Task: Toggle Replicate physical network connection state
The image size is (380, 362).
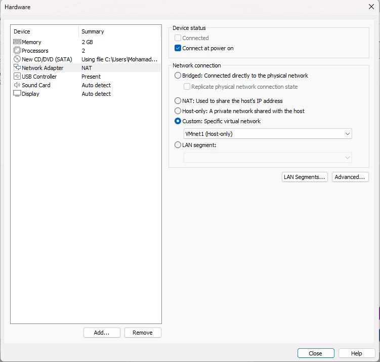Action: 187,87
